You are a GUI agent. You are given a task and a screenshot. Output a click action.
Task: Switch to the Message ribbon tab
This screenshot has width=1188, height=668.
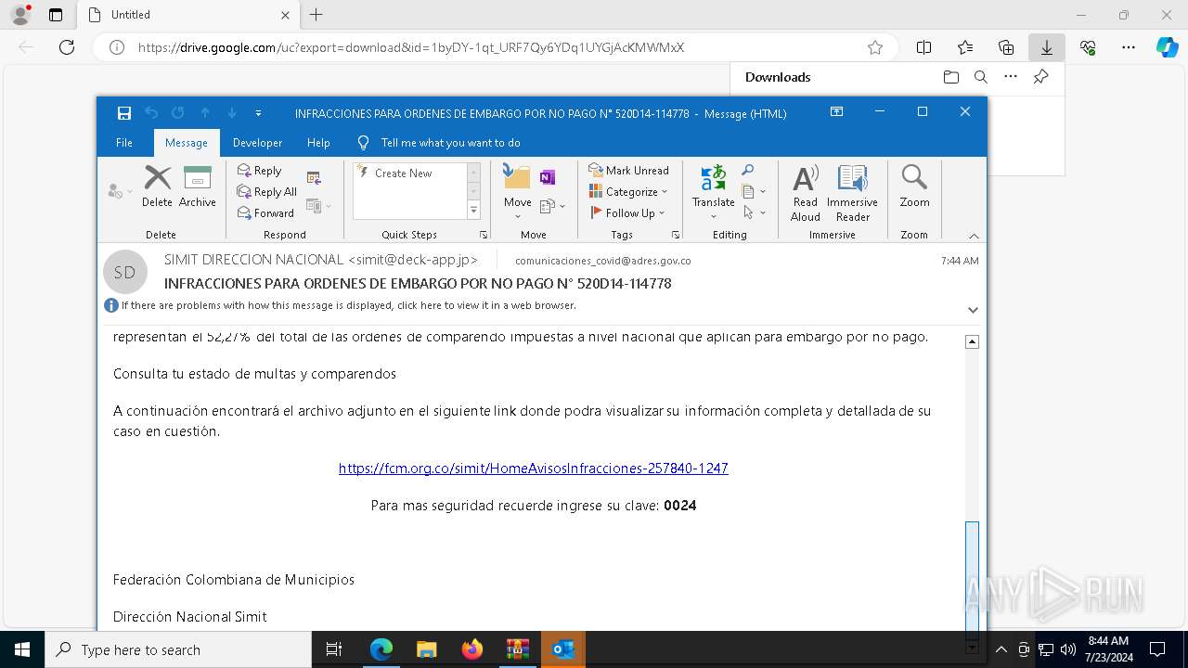pos(187,143)
